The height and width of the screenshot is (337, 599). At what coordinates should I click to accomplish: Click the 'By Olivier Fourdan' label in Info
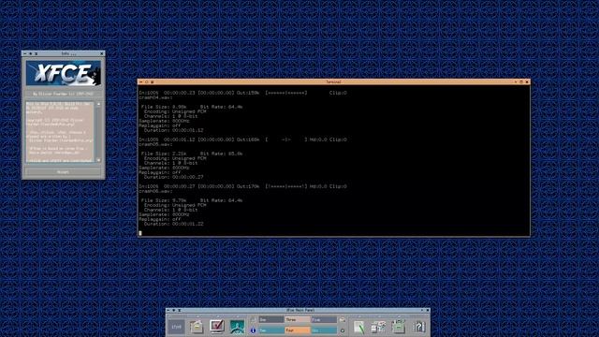63,94
